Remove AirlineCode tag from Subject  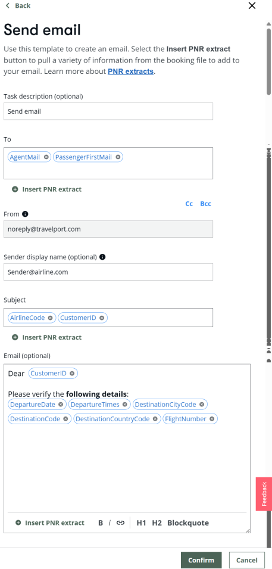point(51,318)
